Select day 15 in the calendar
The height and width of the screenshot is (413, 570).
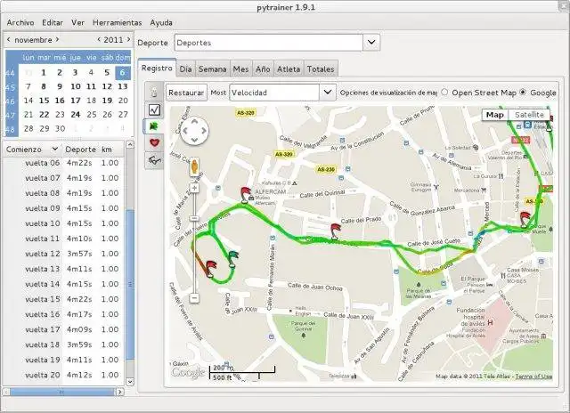tap(44, 101)
